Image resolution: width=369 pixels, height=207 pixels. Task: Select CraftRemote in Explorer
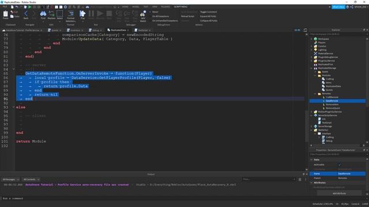click(332, 97)
